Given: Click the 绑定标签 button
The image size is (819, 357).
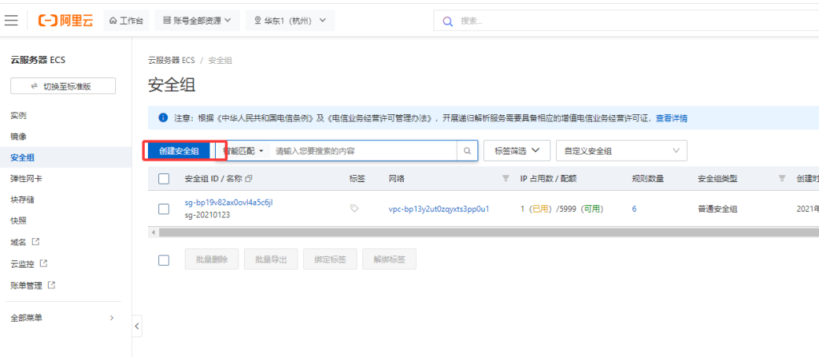Looking at the screenshot, I should 330,259.
